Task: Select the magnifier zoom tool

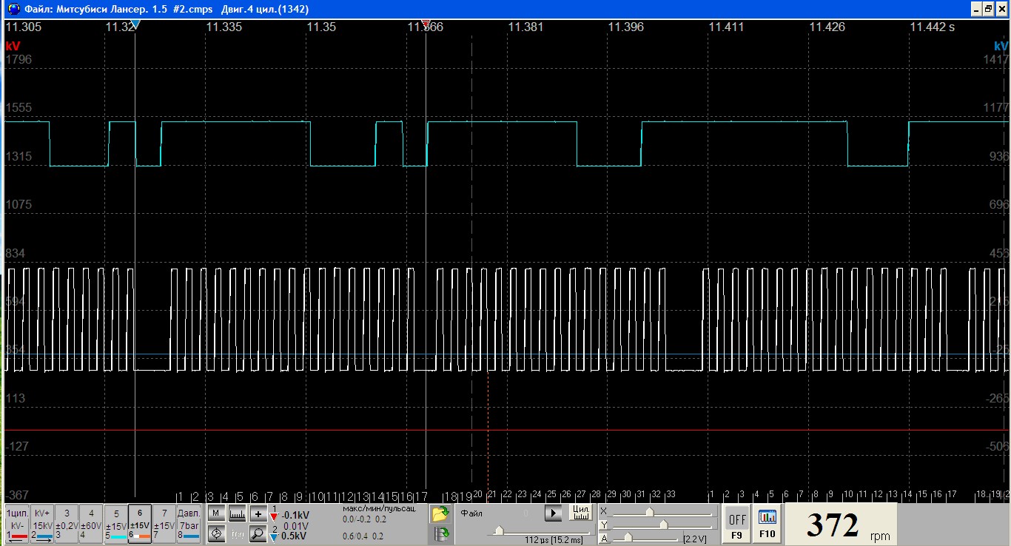Action: click(258, 534)
